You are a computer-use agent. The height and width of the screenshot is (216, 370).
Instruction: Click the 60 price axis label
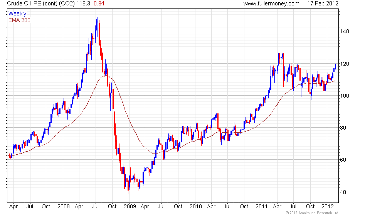tap(343, 160)
